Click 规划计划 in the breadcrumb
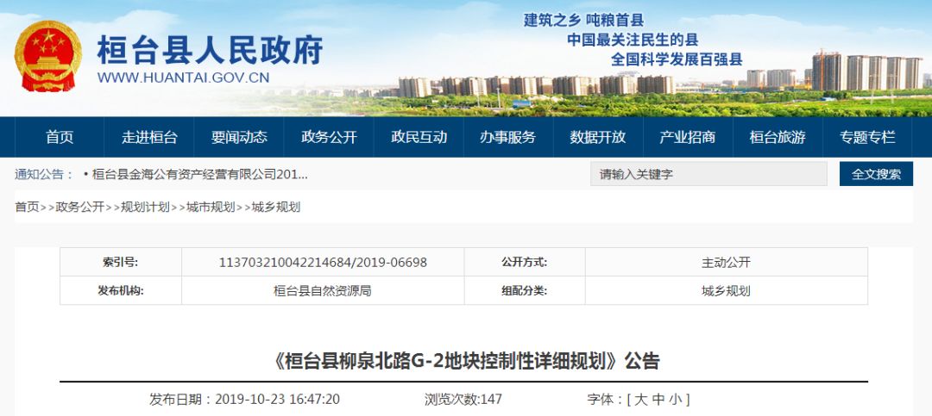The image size is (932, 416). click(x=145, y=207)
